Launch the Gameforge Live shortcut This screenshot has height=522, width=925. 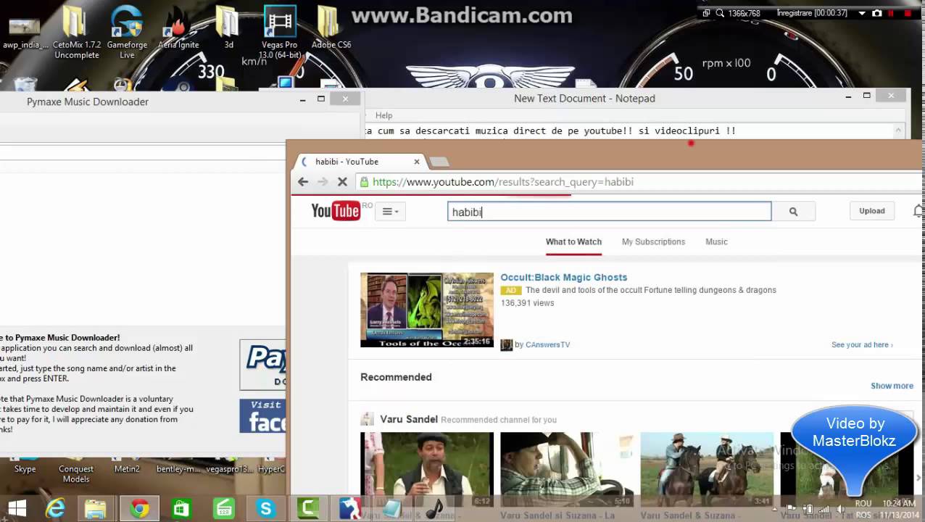point(127,33)
